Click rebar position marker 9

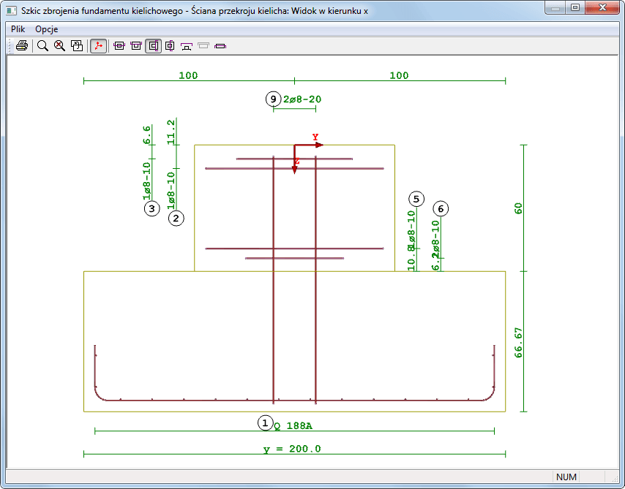click(273, 99)
